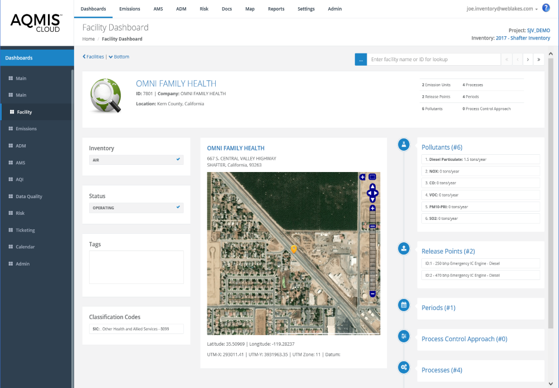Viewport: 559px width, 388px height.
Task: Select release point ID:2 470 bhp engine
Action: pos(480,275)
